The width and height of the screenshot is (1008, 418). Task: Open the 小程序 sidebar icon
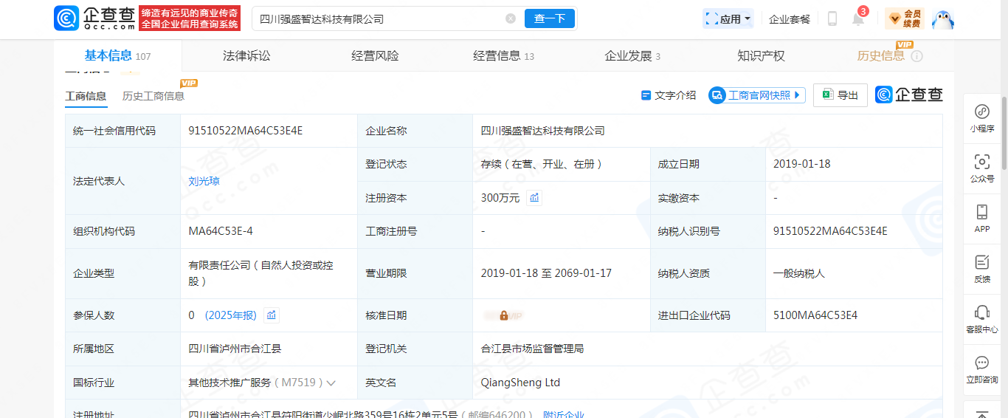coord(982,118)
